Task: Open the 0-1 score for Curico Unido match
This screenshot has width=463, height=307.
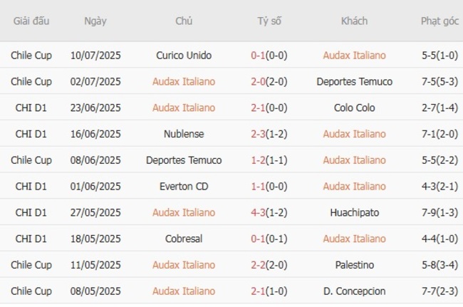Action: point(269,55)
